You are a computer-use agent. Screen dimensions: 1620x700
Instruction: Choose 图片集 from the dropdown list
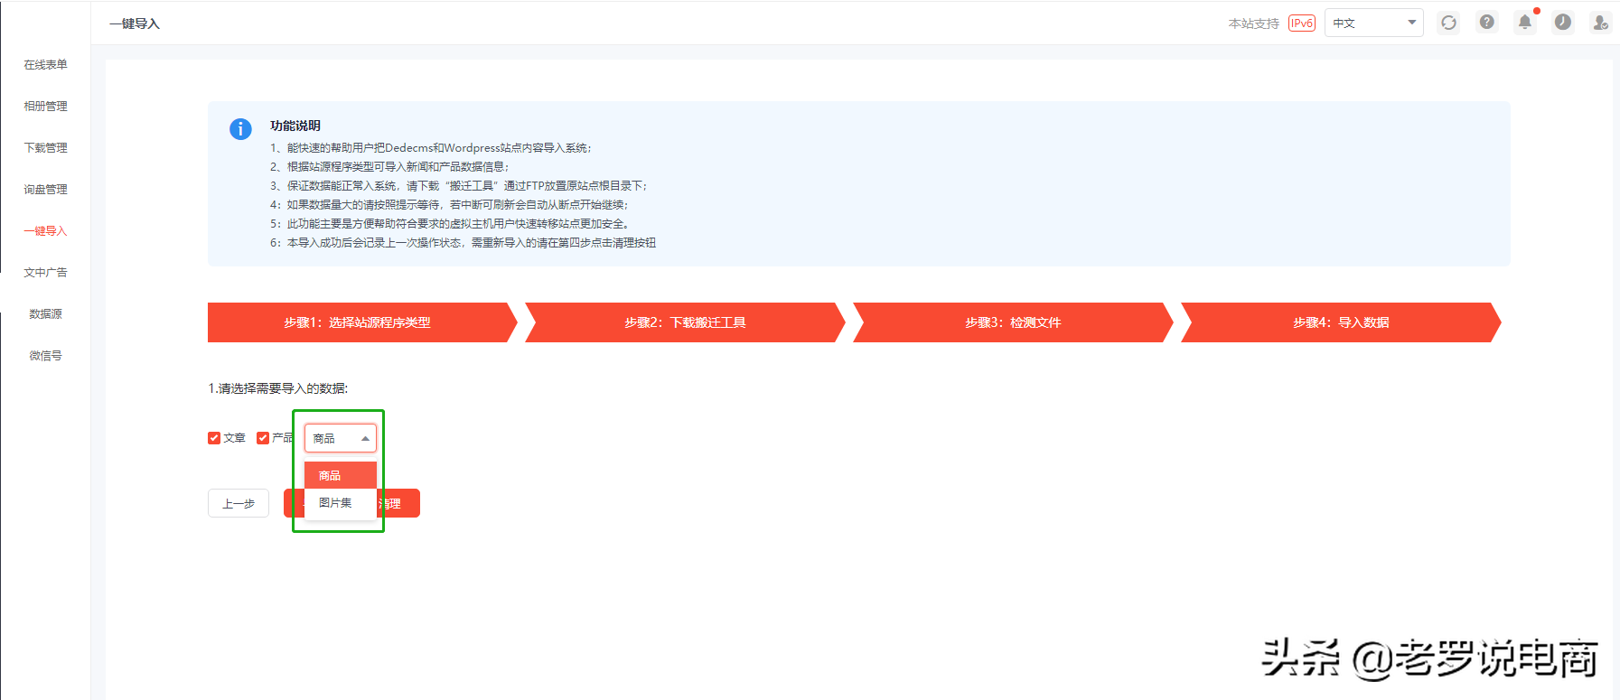click(x=335, y=503)
